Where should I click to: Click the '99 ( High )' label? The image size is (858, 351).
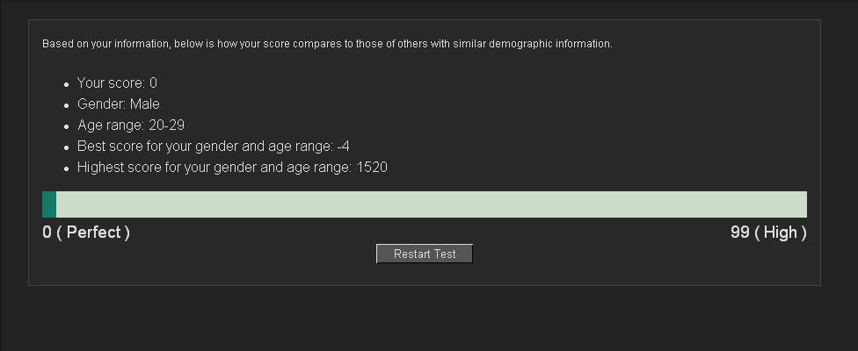768,233
